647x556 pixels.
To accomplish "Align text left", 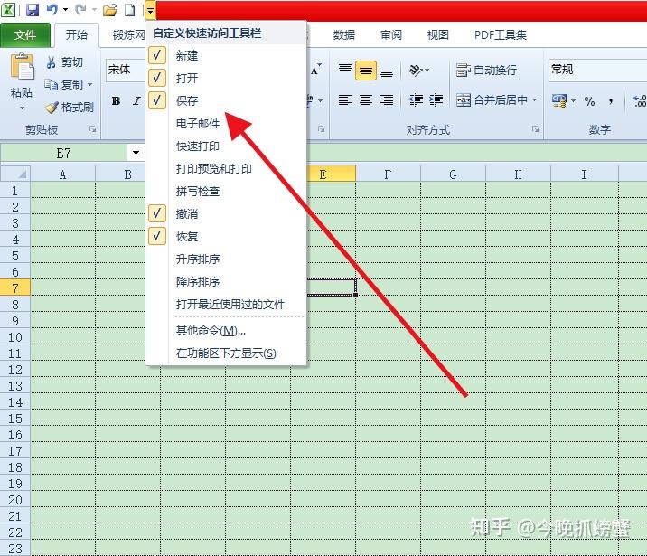I will tap(345, 99).
